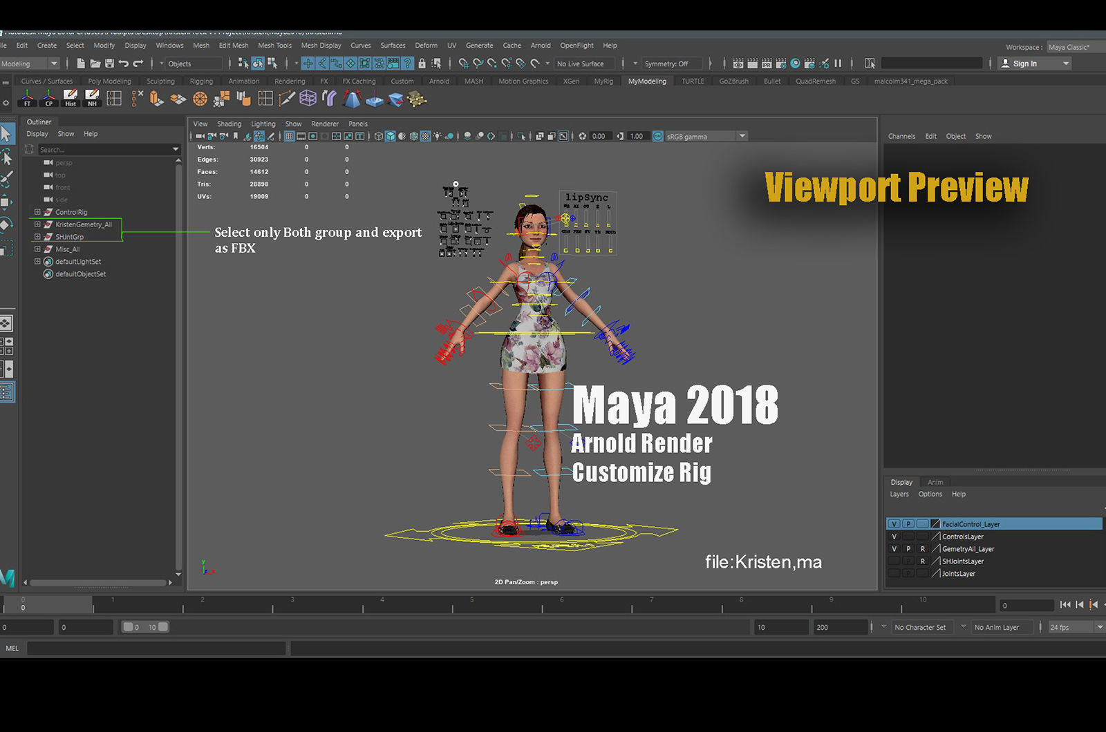Screen dimensions: 1106x732
Task: Toggle P playback of FacialControl_Layer
Action: point(908,524)
